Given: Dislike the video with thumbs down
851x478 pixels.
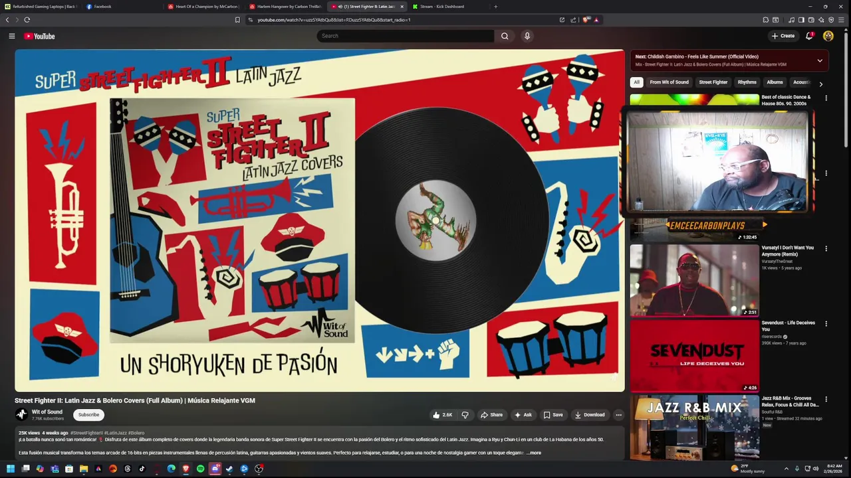Looking at the screenshot, I should pos(465,415).
